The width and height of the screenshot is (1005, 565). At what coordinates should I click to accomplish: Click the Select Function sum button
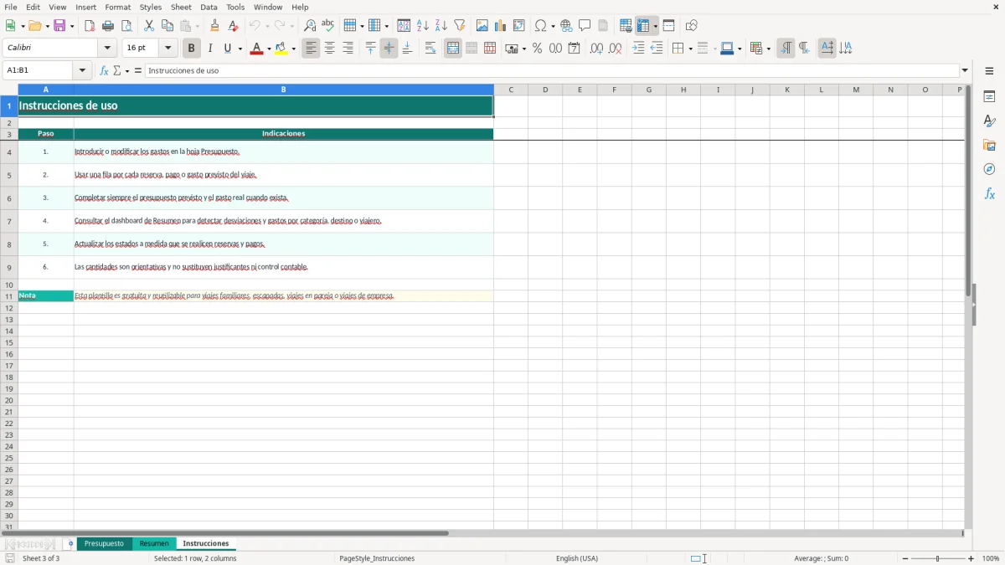pos(117,71)
